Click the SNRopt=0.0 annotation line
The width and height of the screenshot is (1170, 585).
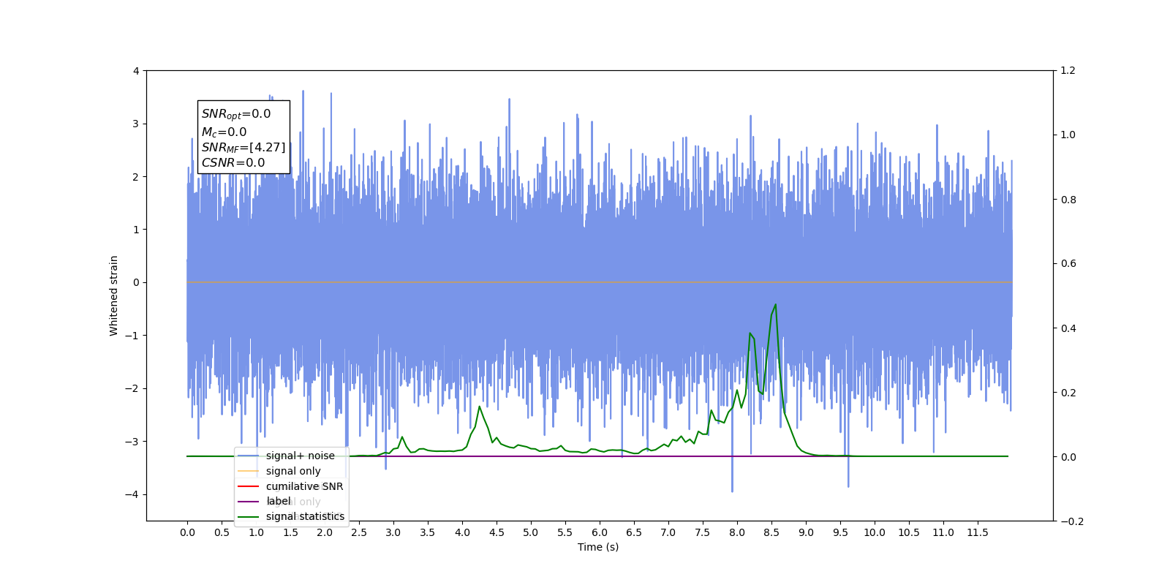coord(236,114)
